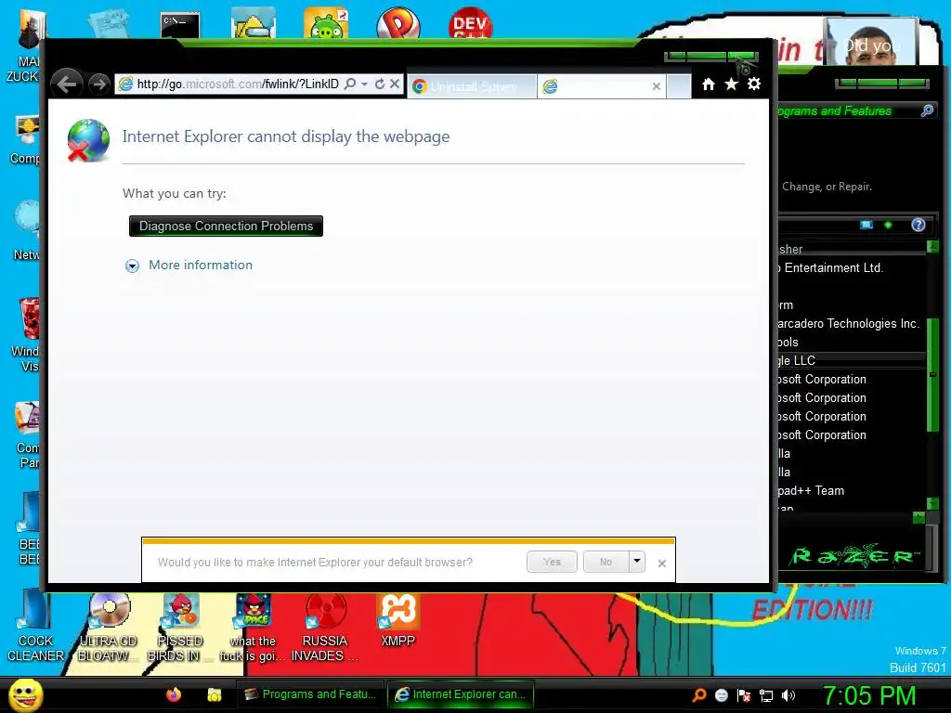Select the LLC publisher row
Viewport: 951px width, 713px height.
pos(851,360)
